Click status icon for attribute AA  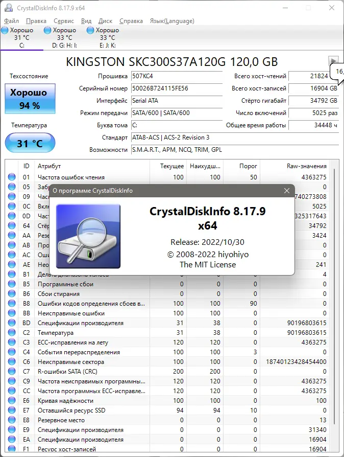pyautogui.click(x=12, y=235)
